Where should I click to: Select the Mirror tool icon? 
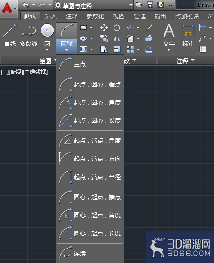117,38
